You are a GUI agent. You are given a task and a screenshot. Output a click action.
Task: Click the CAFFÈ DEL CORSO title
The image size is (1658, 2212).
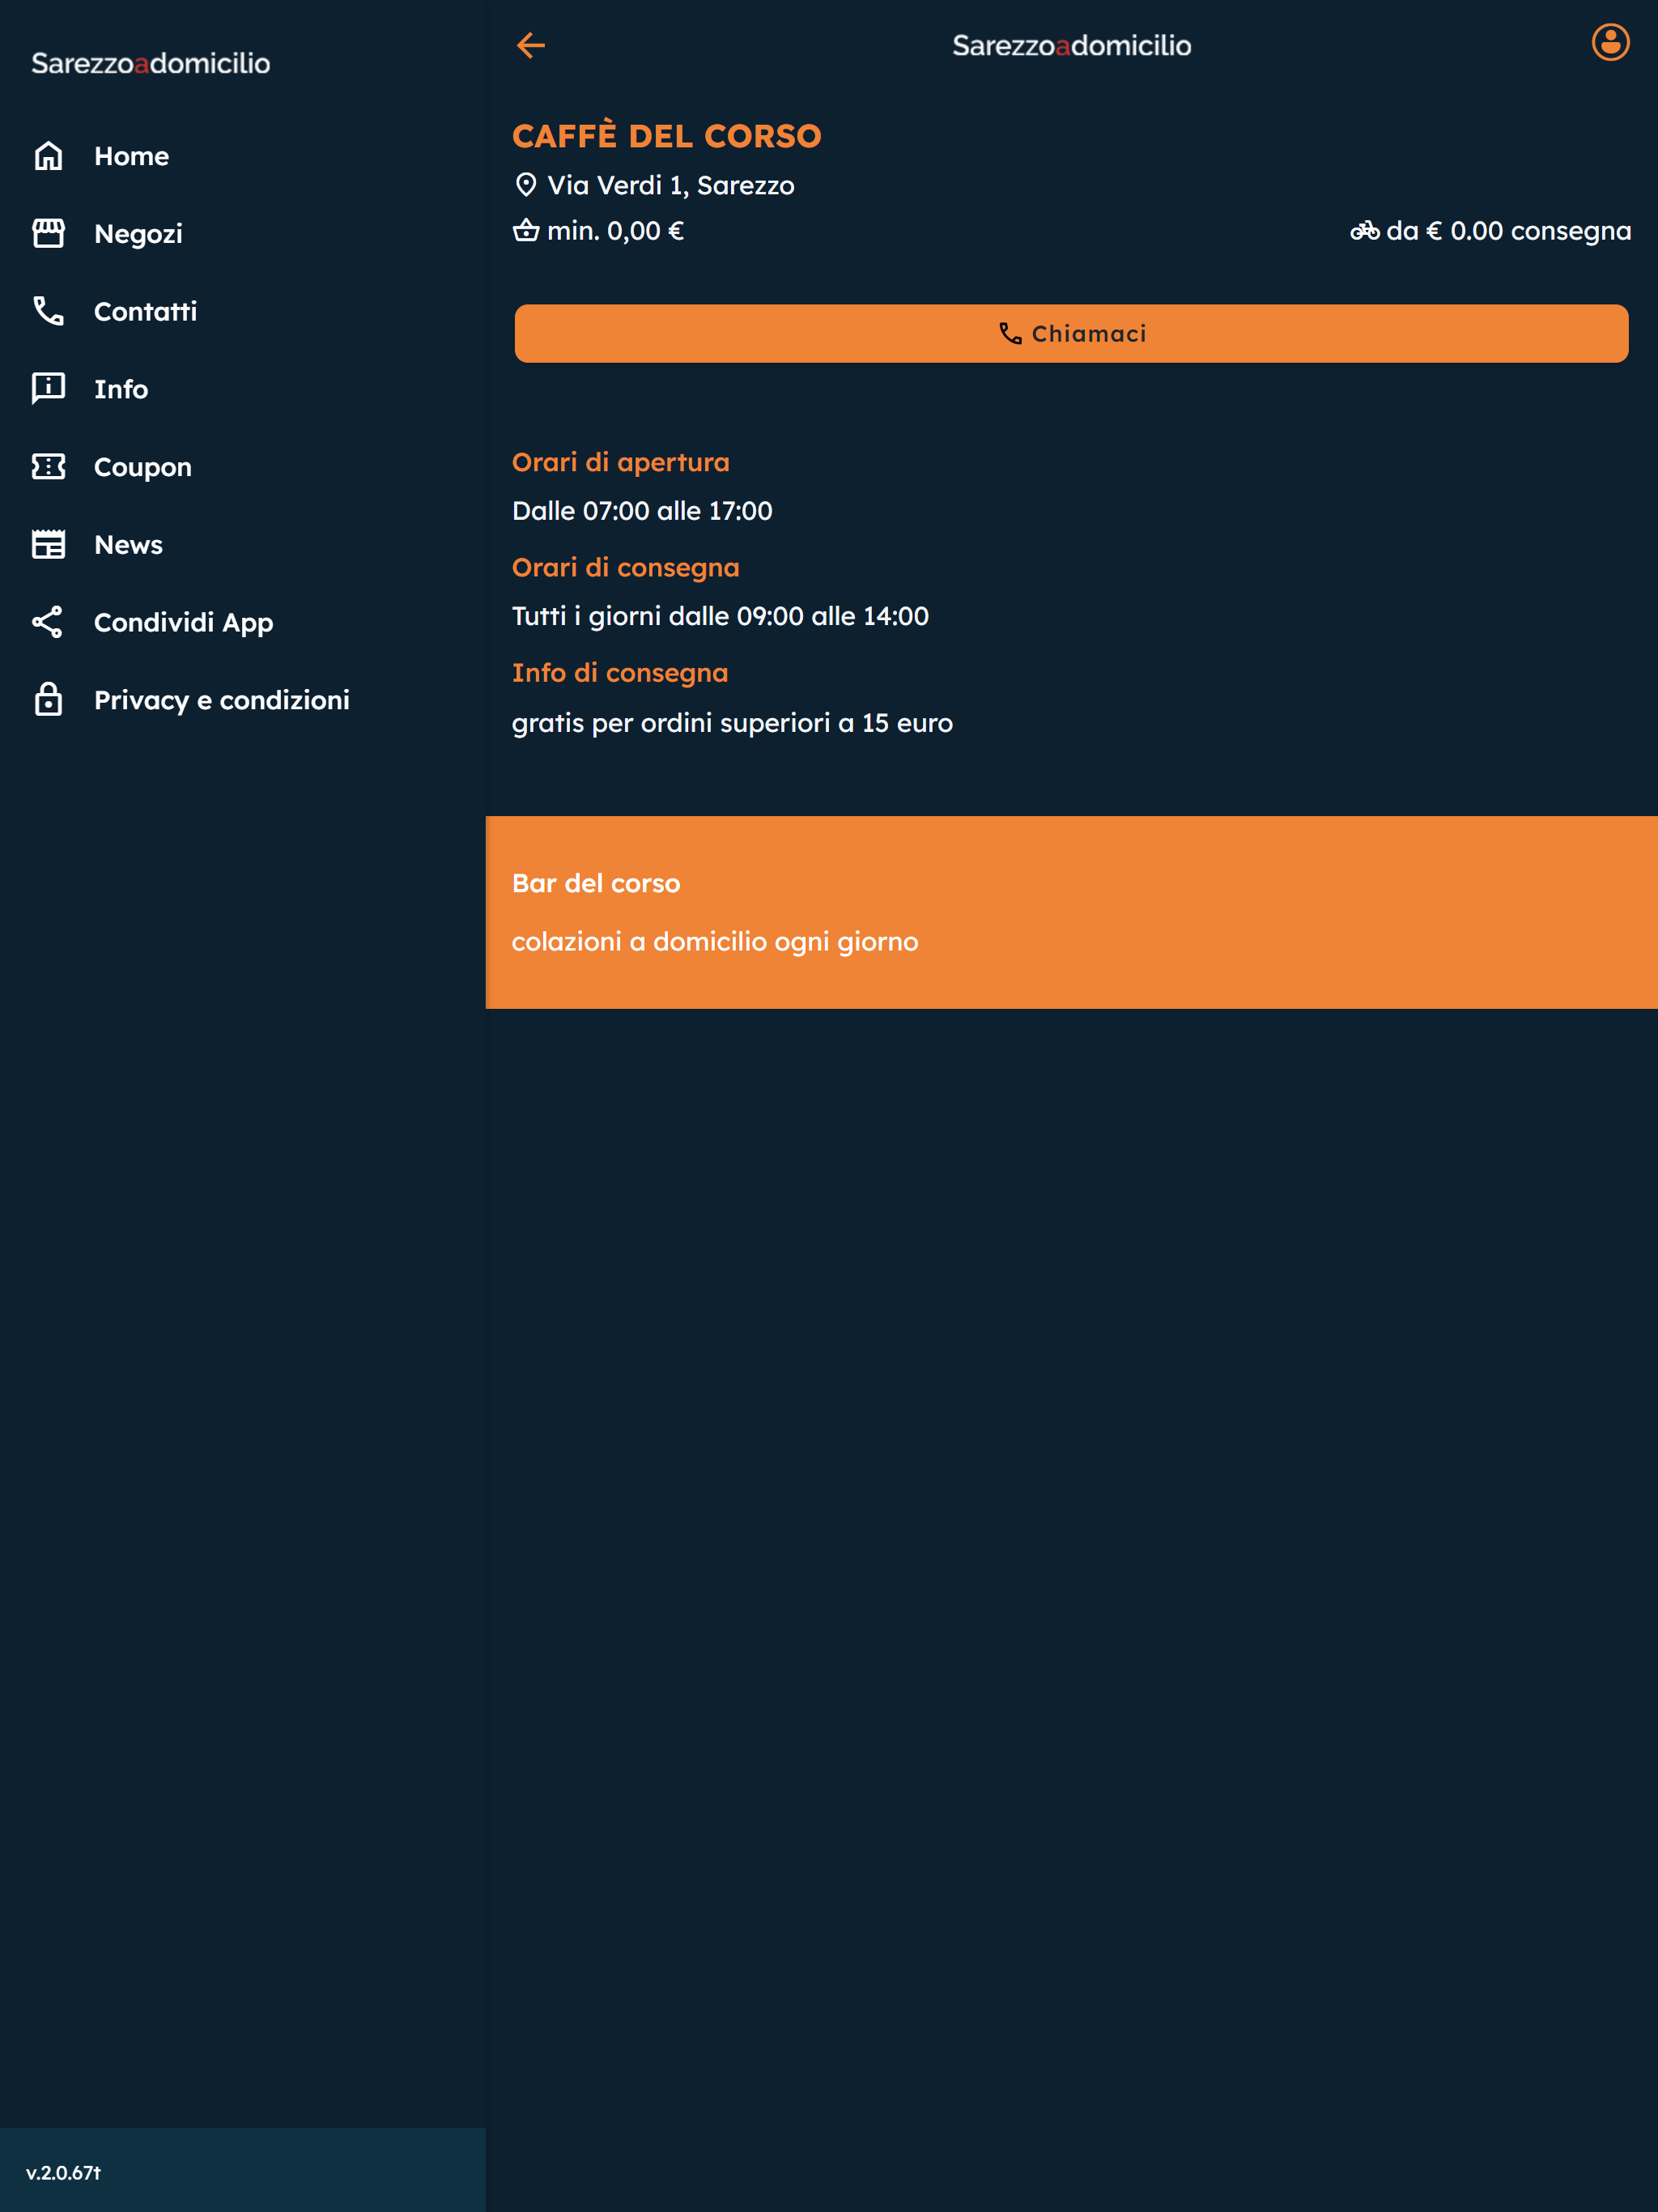point(667,135)
